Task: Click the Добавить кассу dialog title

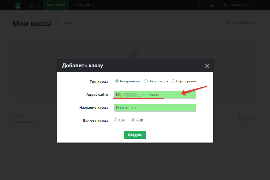Action: pos(83,66)
